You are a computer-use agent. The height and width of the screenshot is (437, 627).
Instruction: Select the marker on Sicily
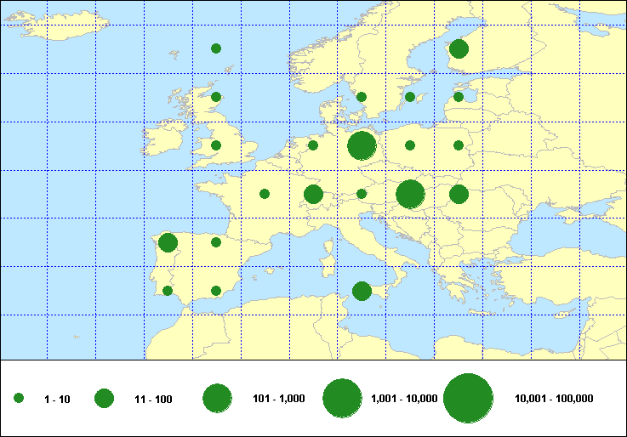(x=362, y=291)
